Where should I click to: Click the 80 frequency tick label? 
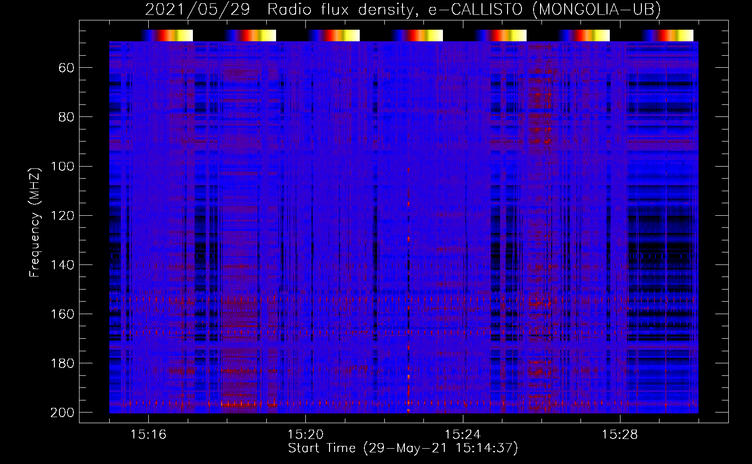pyautogui.click(x=66, y=117)
